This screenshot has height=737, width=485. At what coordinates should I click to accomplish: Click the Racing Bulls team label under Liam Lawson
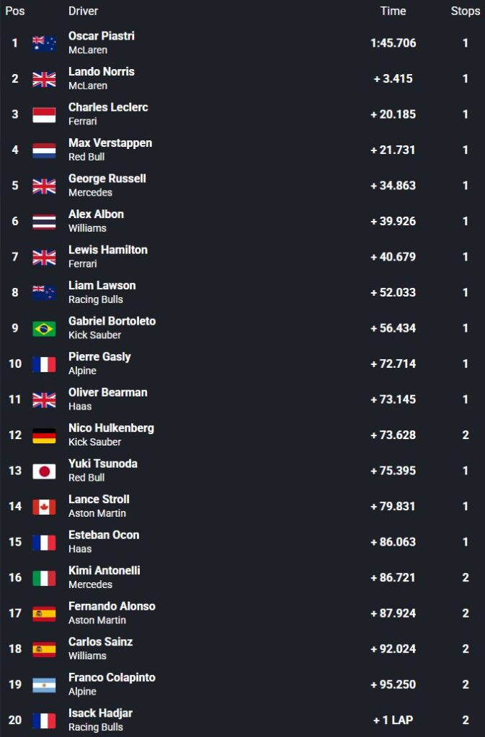coord(96,299)
